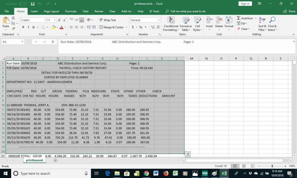Toggle Bold formatting

(23, 27)
